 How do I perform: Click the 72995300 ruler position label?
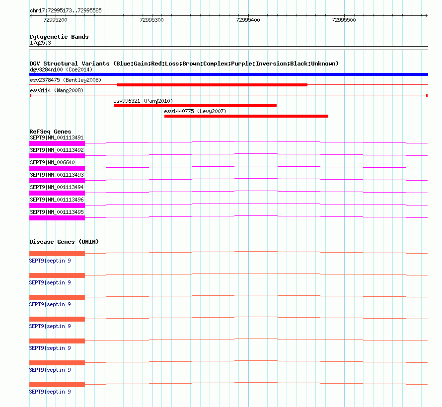[151, 20]
